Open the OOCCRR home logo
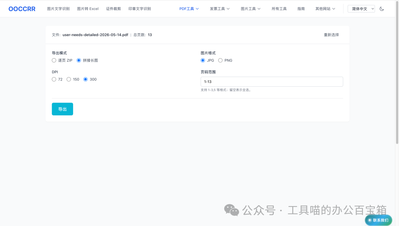The image size is (399, 226). (x=22, y=9)
